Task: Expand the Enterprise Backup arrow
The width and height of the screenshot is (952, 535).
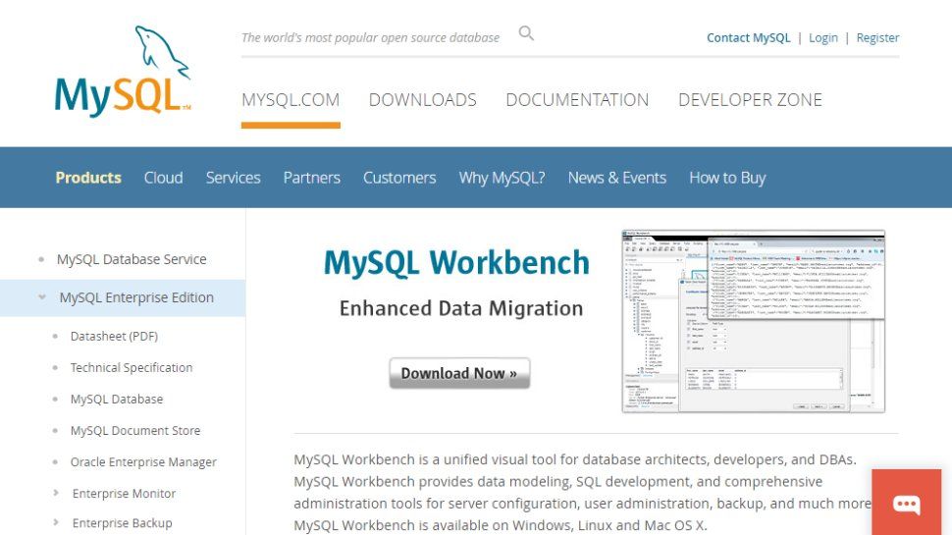Action: [x=56, y=522]
